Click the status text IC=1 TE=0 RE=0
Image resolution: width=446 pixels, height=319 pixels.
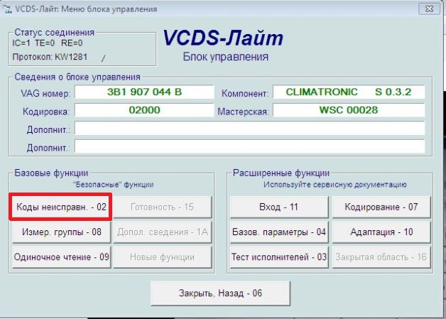[48, 43]
